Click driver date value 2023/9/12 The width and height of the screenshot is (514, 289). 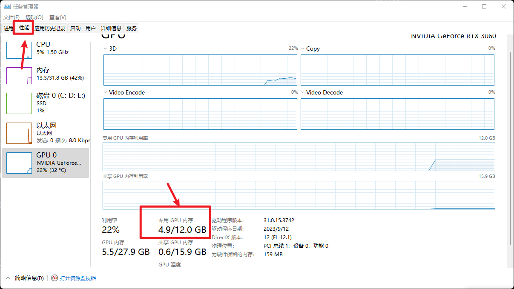click(276, 229)
